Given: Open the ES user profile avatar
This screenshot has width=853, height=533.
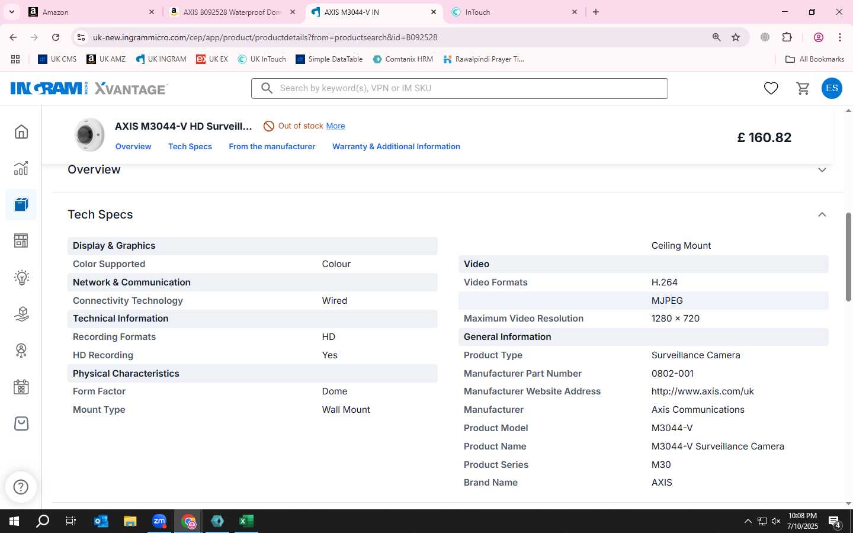Looking at the screenshot, I should [x=832, y=88].
